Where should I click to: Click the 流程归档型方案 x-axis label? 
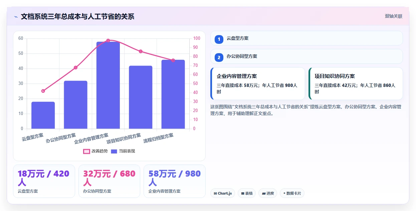pos(159,138)
